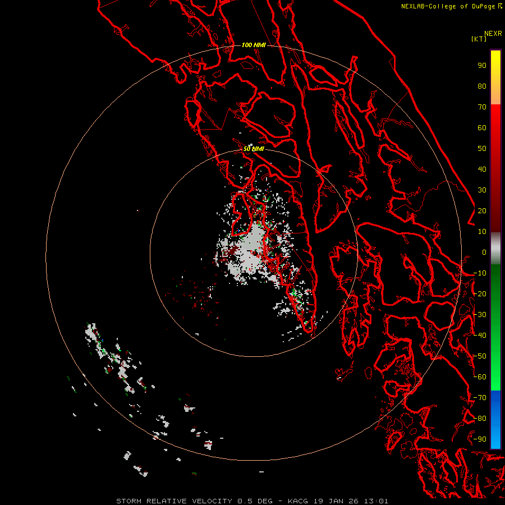Click the Storm Relative Velocity caption text

coord(252,501)
